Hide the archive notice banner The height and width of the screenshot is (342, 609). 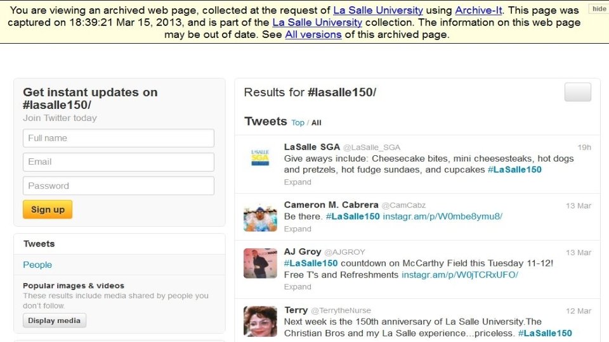(x=599, y=9)
